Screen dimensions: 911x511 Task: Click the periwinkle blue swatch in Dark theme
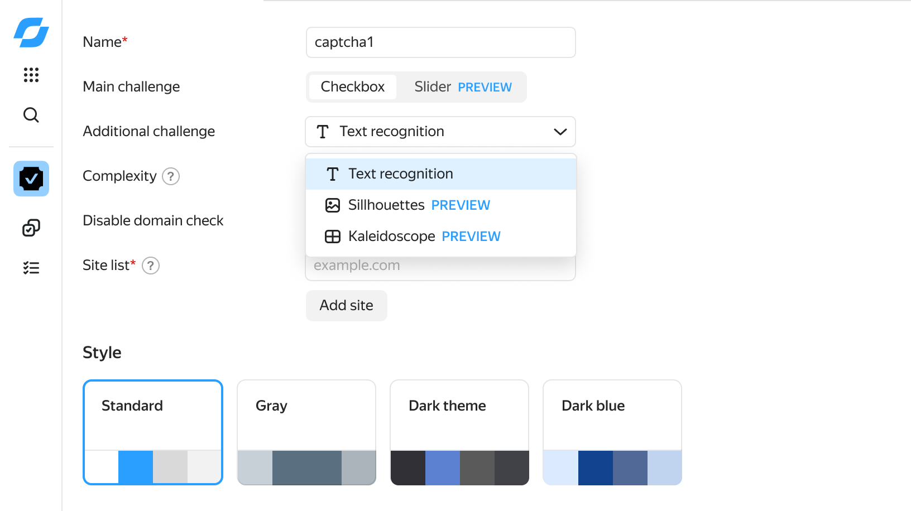[x=443, y=467]
